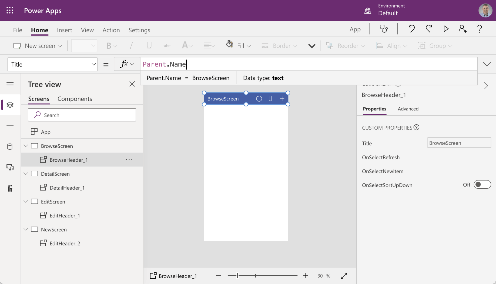
Task: Open the app launcher waffle icon
Action: point(10,11)
